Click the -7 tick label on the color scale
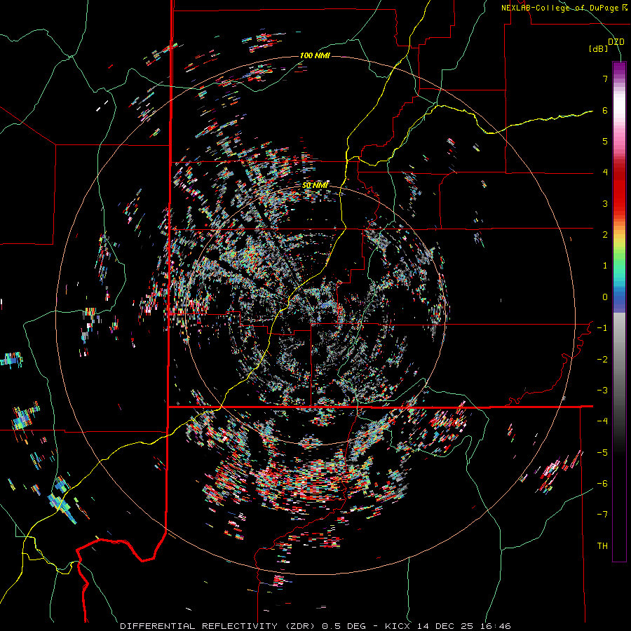 click(602, 515)
